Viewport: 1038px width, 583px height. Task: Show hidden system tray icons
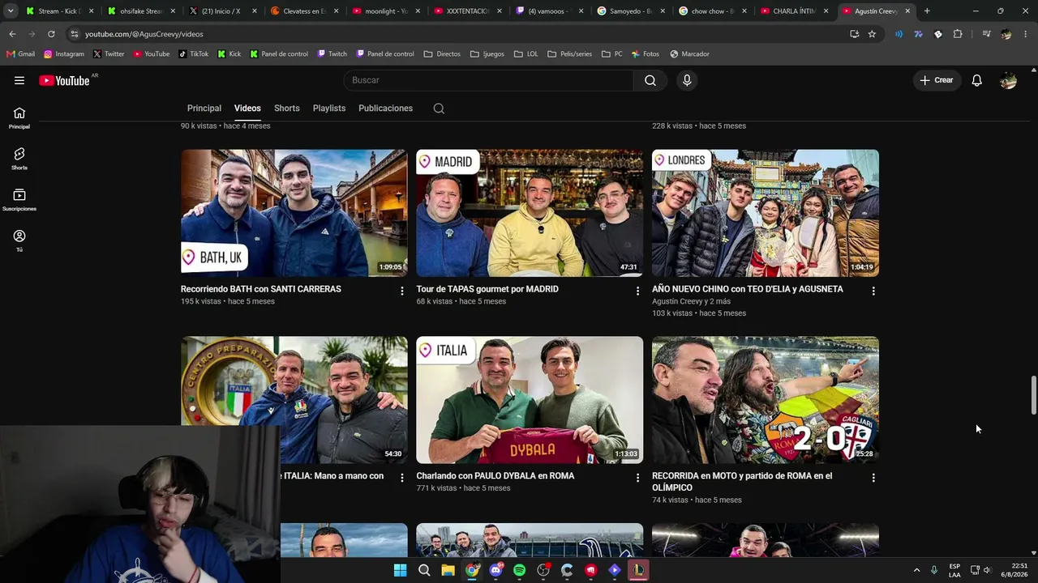click(x=917, y=570)
